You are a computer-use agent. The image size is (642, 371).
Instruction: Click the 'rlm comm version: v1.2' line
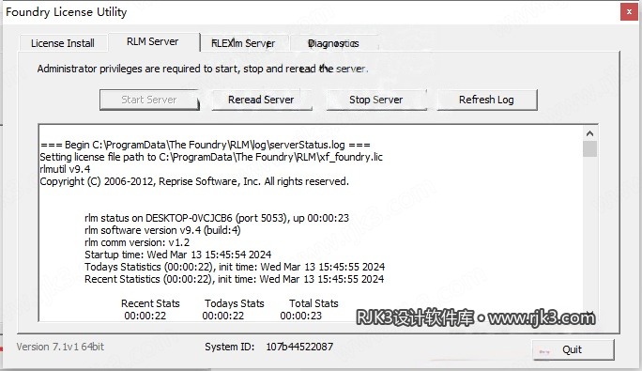pyautogui.click(x=137, y=242)
